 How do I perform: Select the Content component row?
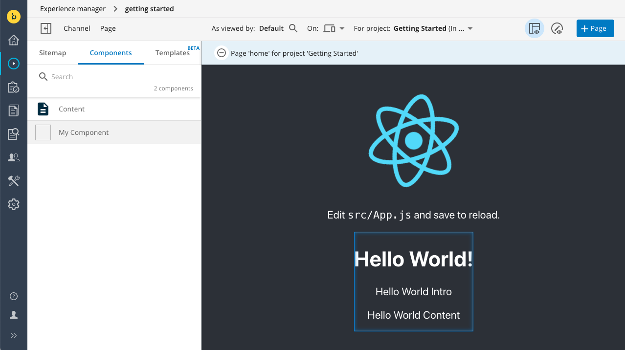114,109
